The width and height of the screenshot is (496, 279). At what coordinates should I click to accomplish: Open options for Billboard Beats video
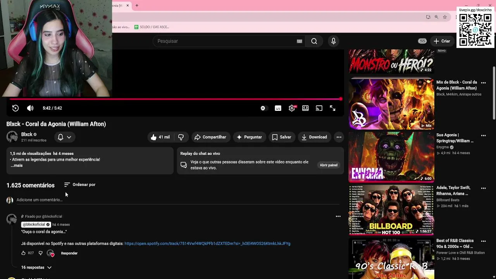click(x=483, y=188)
